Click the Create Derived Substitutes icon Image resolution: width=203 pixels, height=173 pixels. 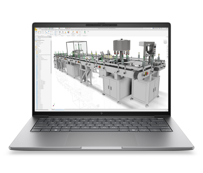pos(73,33)
